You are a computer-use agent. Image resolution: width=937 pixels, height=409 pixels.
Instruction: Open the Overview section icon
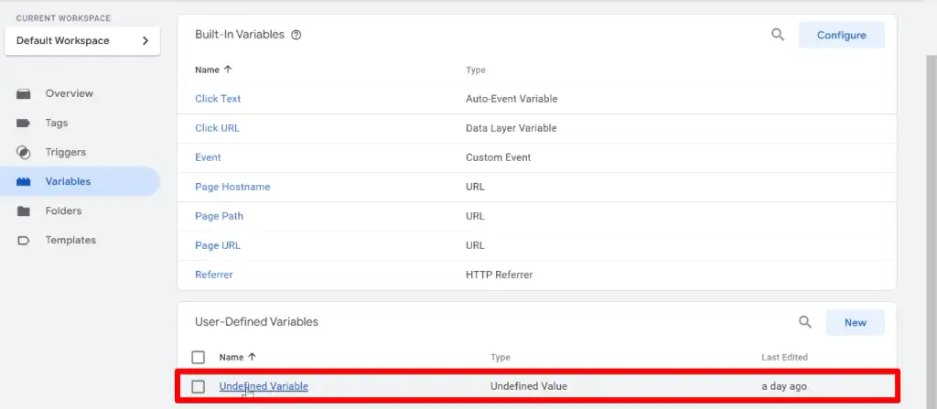pyautogui.click(x=23, y=94)
